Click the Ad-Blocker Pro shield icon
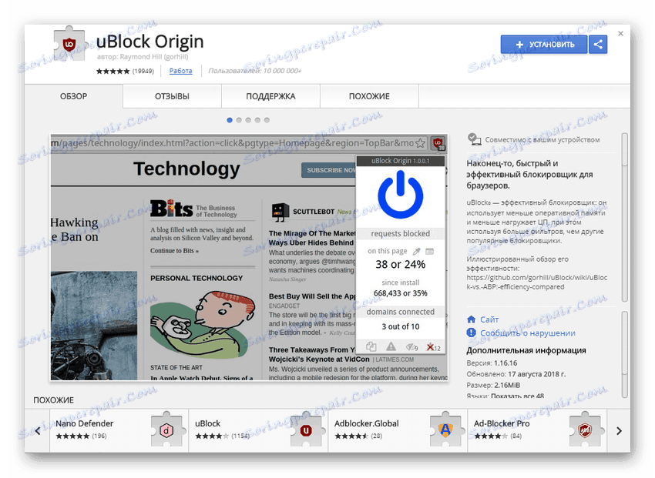The width and height of the screenshot is (655, 478). [x=586, y=430]
